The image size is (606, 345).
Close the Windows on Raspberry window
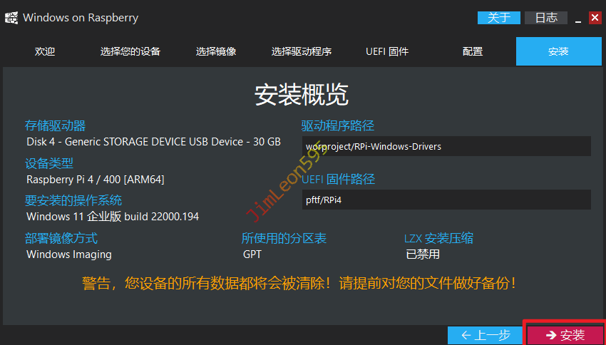click(595, 18)
